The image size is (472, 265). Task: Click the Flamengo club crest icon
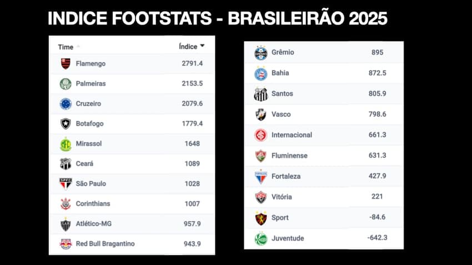click(x=66, y=64)
